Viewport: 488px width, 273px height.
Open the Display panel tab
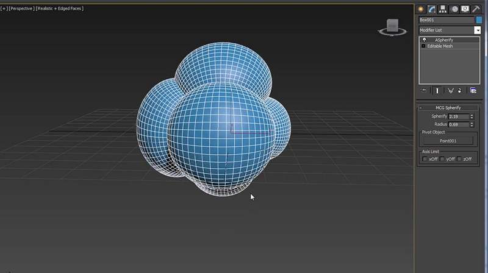click(x=465, y=9)
